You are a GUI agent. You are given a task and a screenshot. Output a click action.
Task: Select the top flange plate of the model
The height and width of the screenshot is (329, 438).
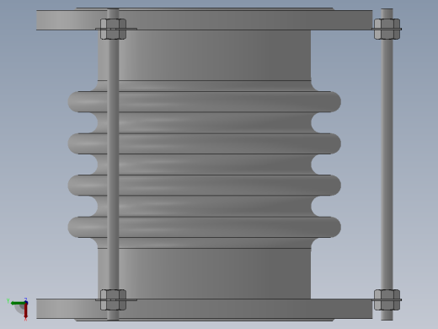(204, 19)
